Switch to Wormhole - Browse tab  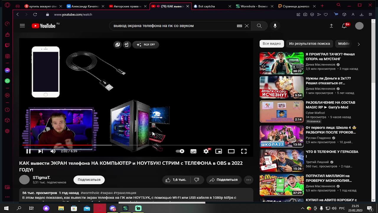(255, 6)
